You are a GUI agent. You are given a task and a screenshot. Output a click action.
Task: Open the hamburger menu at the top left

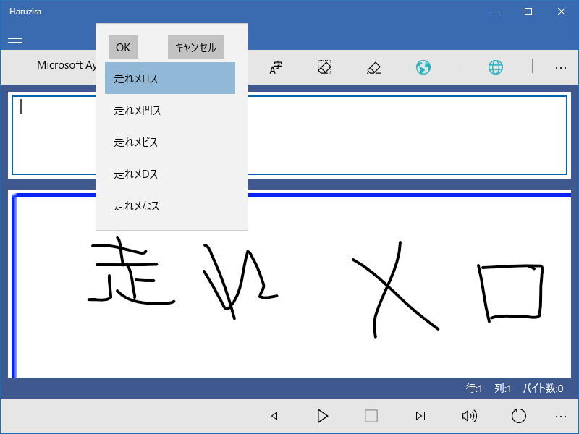pos(14,38)
